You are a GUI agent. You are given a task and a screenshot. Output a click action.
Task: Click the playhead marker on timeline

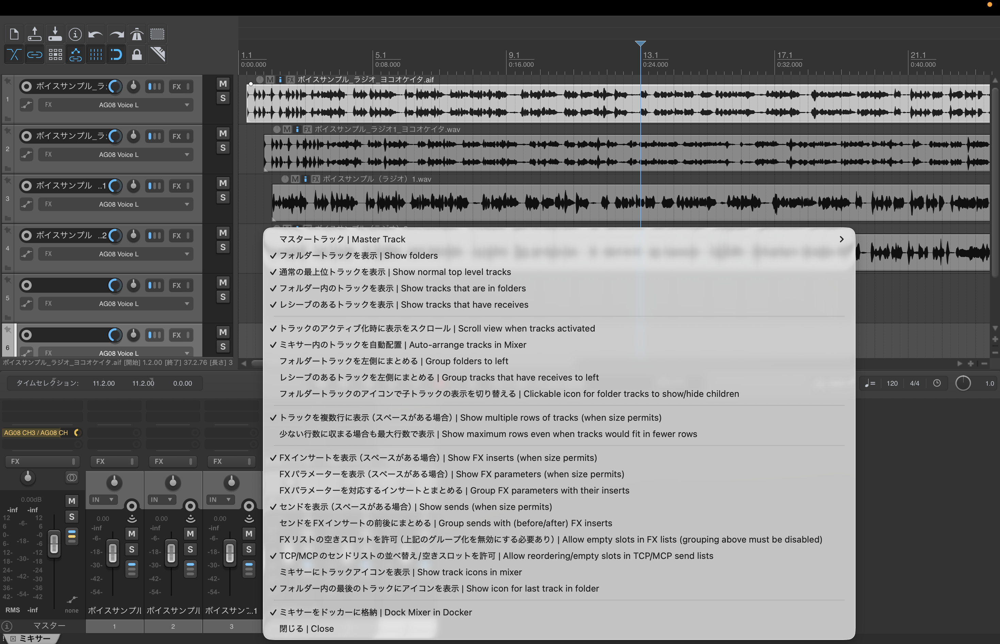[640, 44]
